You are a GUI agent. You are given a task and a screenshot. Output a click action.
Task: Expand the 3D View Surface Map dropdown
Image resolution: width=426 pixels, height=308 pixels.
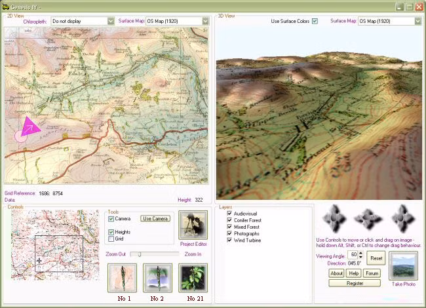click(418, 21)
